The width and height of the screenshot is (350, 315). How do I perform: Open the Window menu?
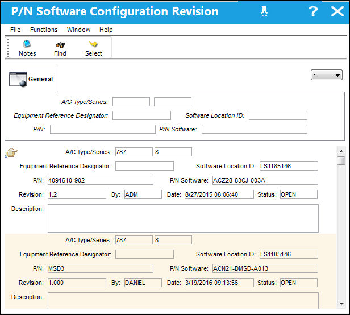(78, 30)
